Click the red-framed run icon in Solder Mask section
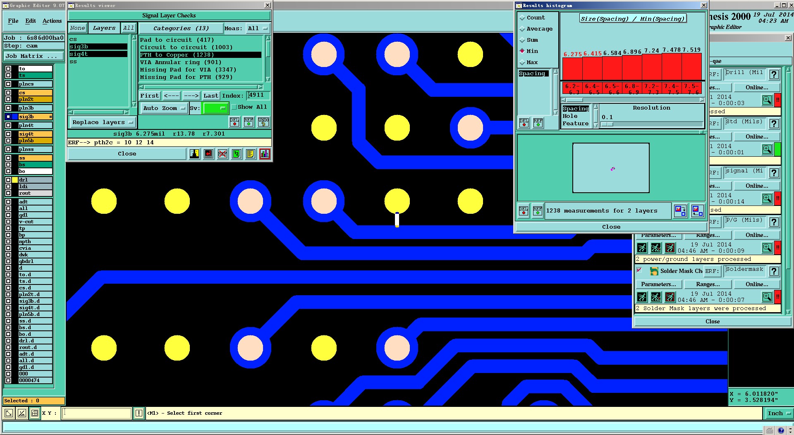Screen dimensions: 794x435 [670, 297]
